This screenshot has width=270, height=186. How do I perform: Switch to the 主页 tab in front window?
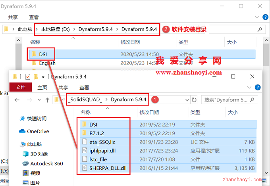point(42,88)
